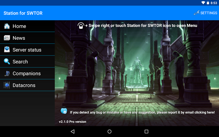219x137 pixels.
Task: Open the News section
Action: tap(27, 38)
